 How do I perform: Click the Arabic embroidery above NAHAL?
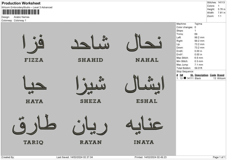tap(144, 43)
